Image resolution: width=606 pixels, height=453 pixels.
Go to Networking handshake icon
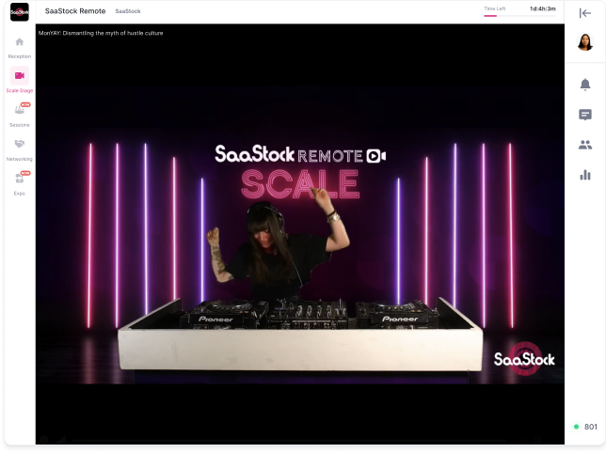coord(19,145)
